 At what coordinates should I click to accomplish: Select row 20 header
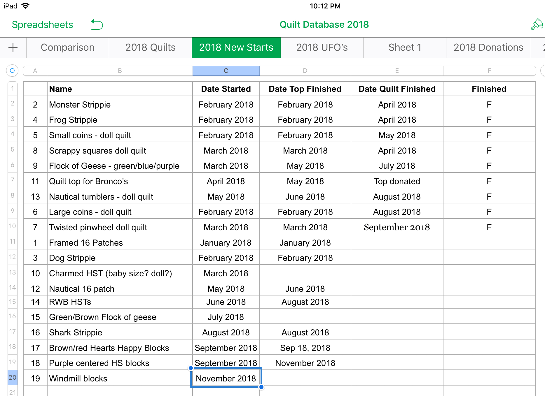[x=12, y=377]
